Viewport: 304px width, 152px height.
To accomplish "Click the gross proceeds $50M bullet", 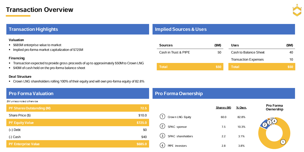I will pos(79,63).
